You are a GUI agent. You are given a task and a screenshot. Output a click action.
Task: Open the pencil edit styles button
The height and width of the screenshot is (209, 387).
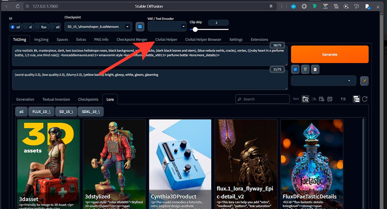[x=364, y=81]
